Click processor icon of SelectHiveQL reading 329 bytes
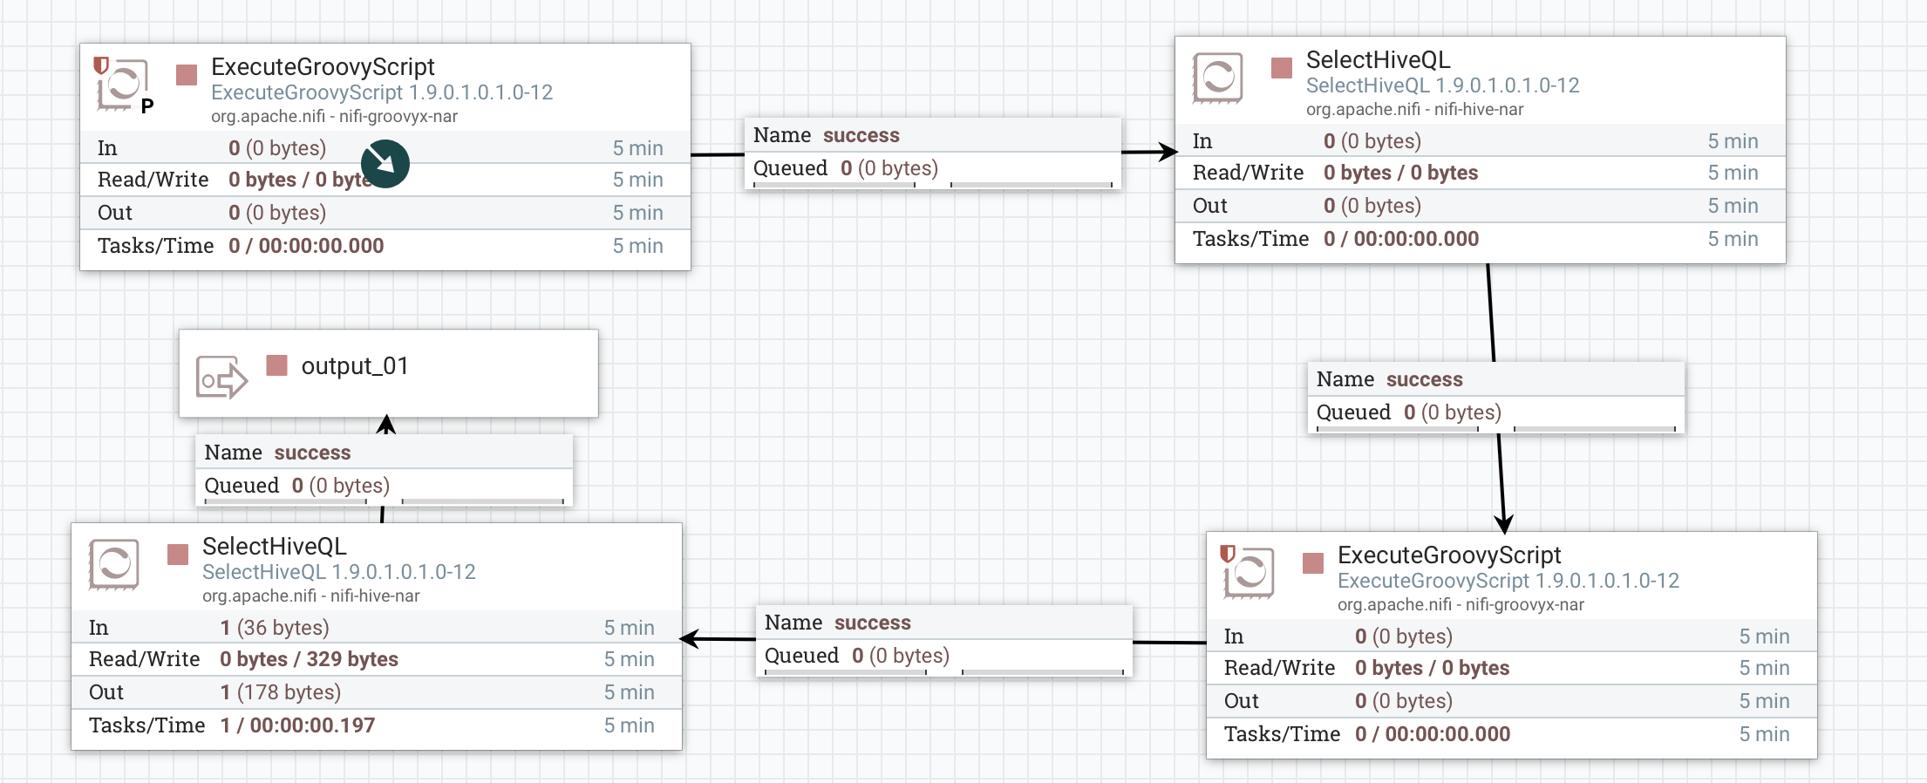The width and height of the screenshot is (1927, 783). coord(113,564)
